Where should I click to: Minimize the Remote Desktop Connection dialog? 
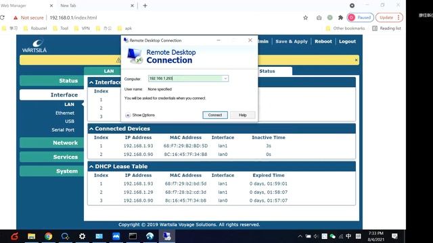pos(219,40)
